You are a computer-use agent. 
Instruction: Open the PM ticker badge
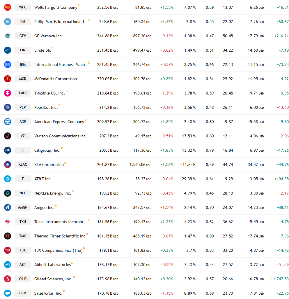pyautogui.click(x=23, y=22)
